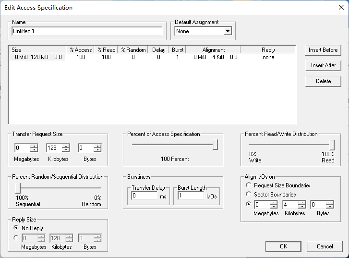Enable the custom reply size radio button
The height and width of the screenshot is (258, 349).
(16, 237)
